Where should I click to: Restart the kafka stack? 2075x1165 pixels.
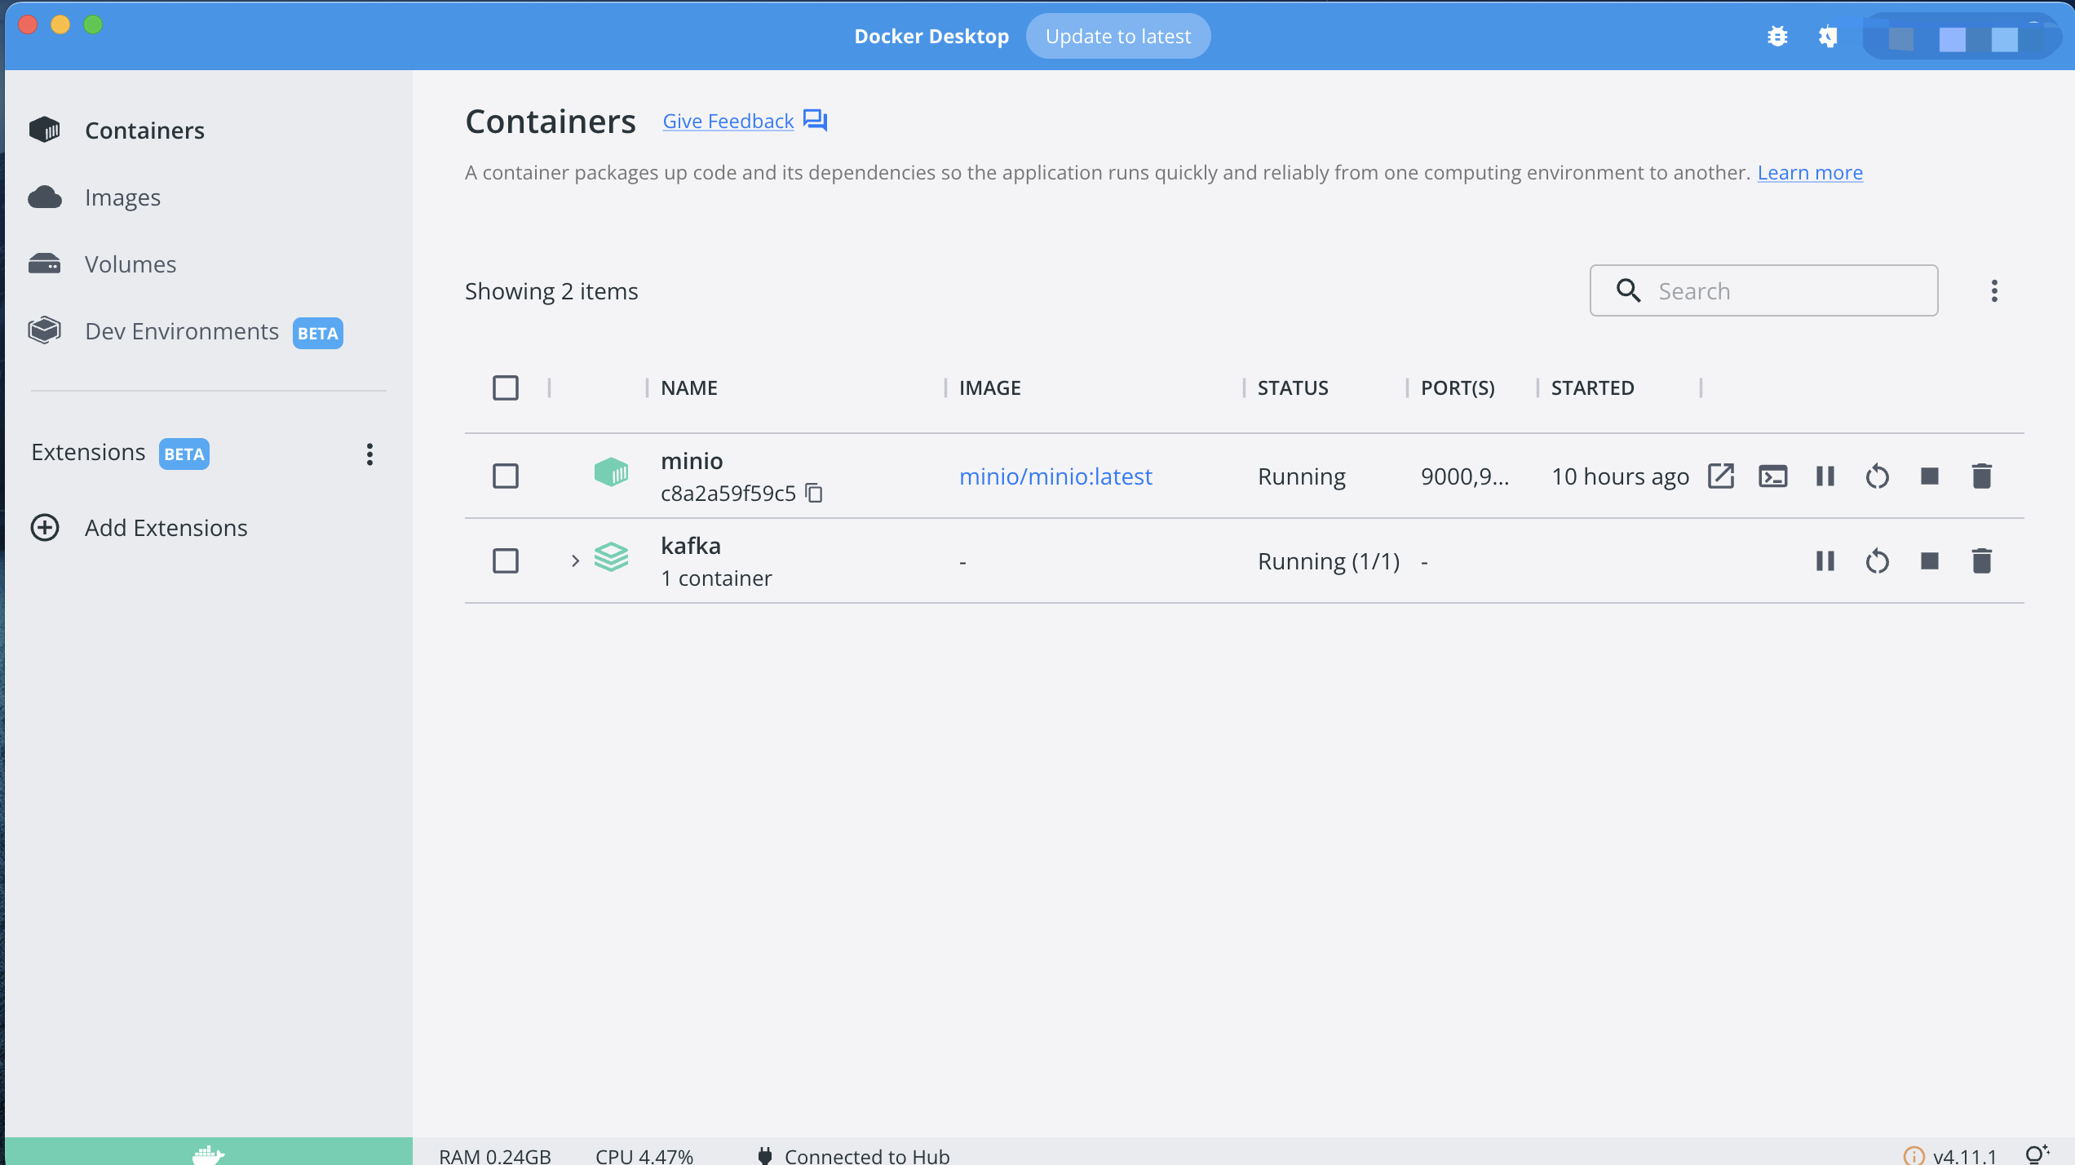1877,561
